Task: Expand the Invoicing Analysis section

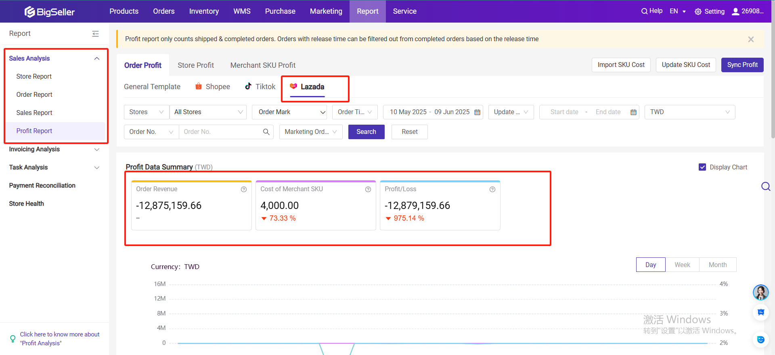Action: [54, 149]
